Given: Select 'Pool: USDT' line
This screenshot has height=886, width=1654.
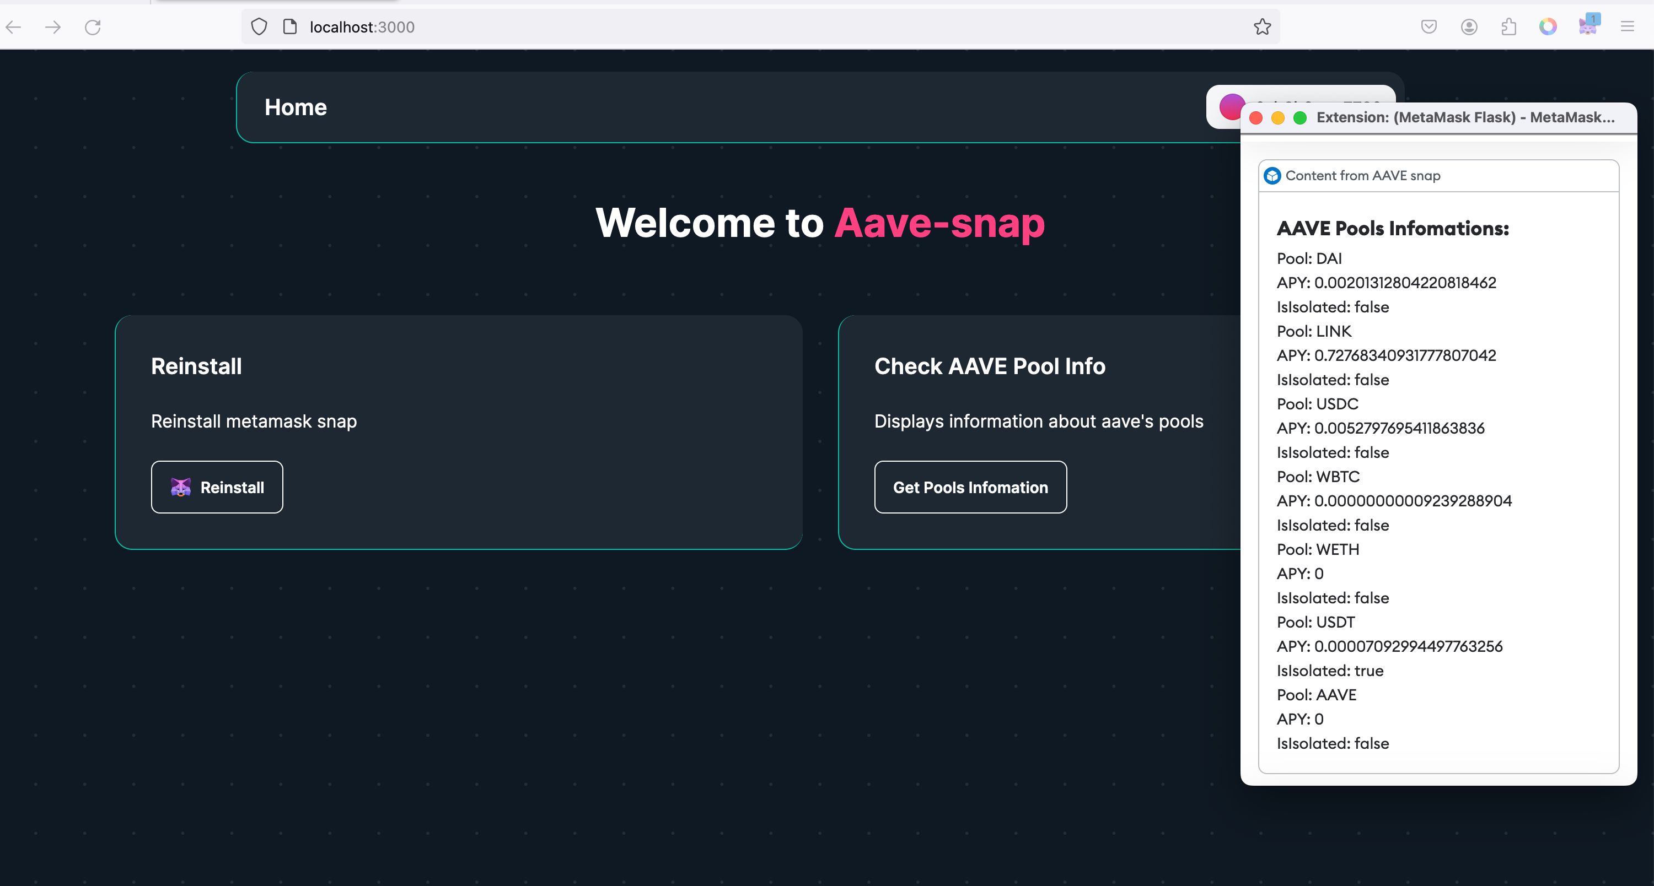Looking at the screenshot, I should tap(1315, 622).
